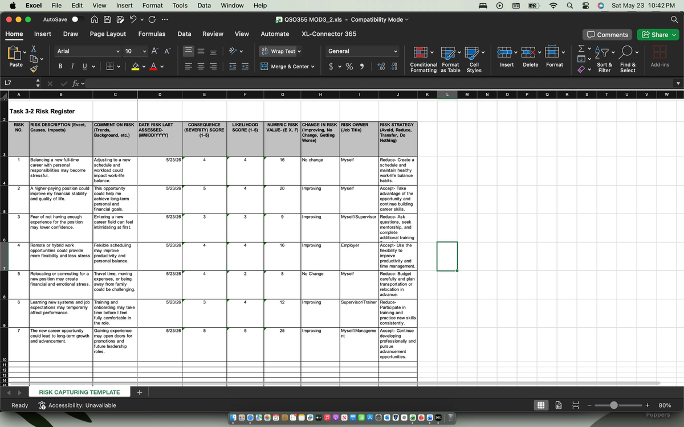The width and height of the screenshot is (684, 427).
Task: Click the Clear eraser icon
Action: (x=581, y=69)
